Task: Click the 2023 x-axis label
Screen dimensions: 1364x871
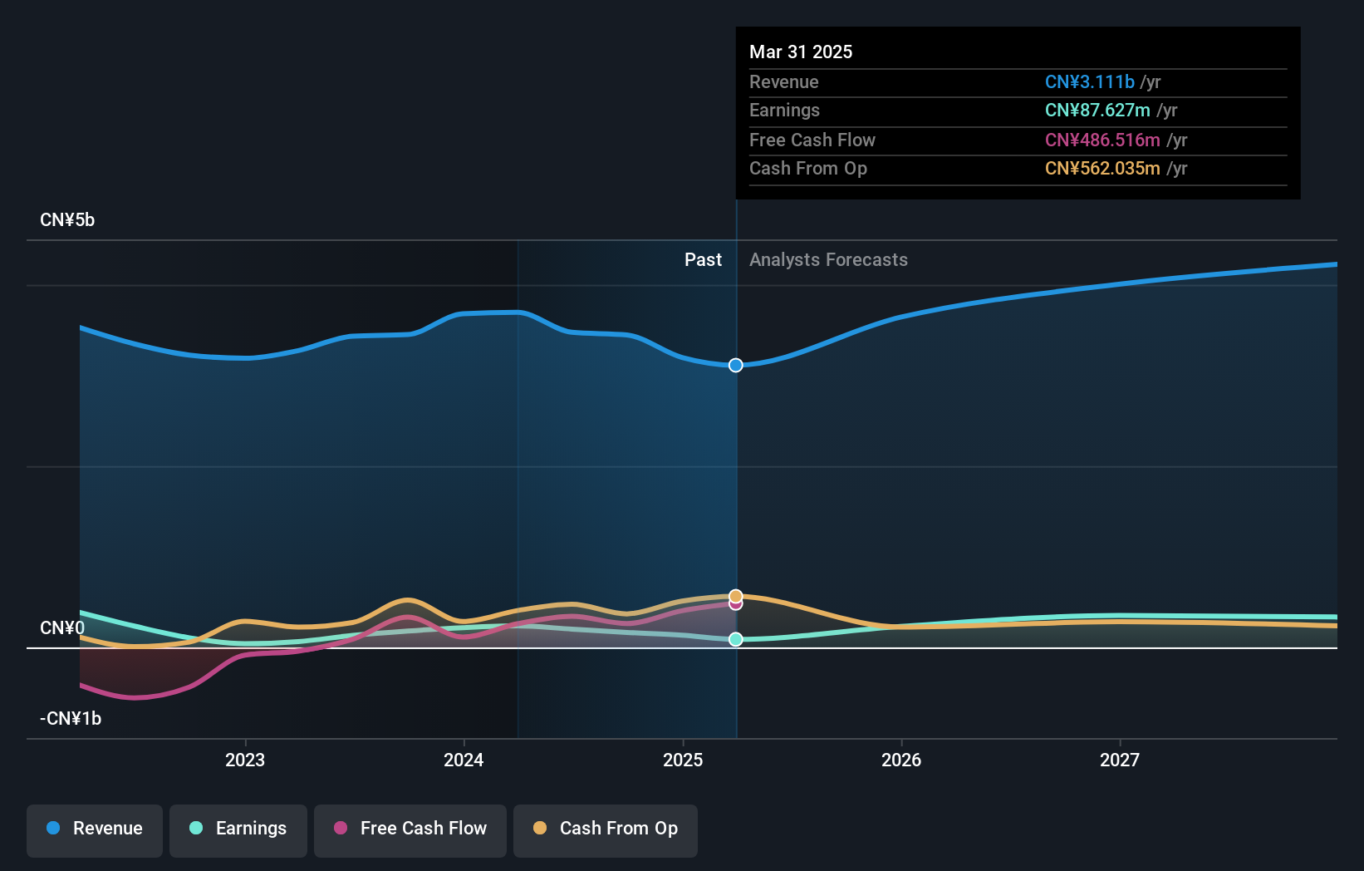Action: [x=245, y=760]
